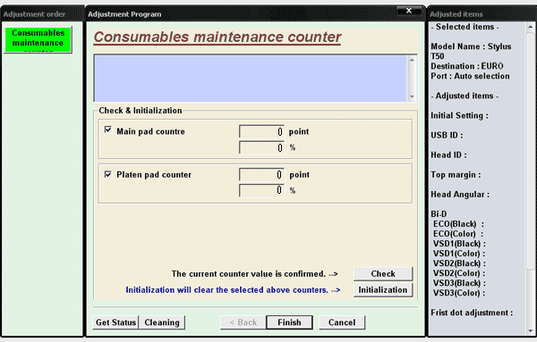The width and height of the screenshot is (537, 342).
Task: Click the 'Frist dot adjustment :' entry
Action: coord(472,313)
